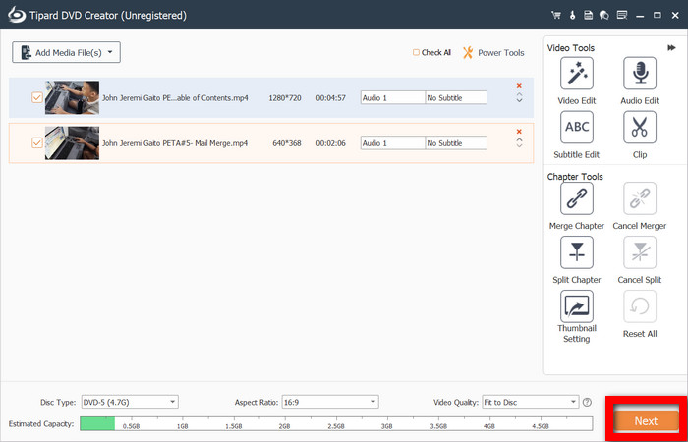Open the Video Quality dropdown
Screen dimensions: 688x442
point(531,402)
